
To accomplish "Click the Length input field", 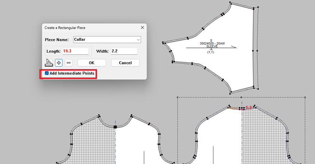I will point(75,51).
